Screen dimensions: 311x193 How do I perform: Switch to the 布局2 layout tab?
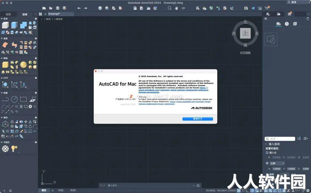[73, 190]
